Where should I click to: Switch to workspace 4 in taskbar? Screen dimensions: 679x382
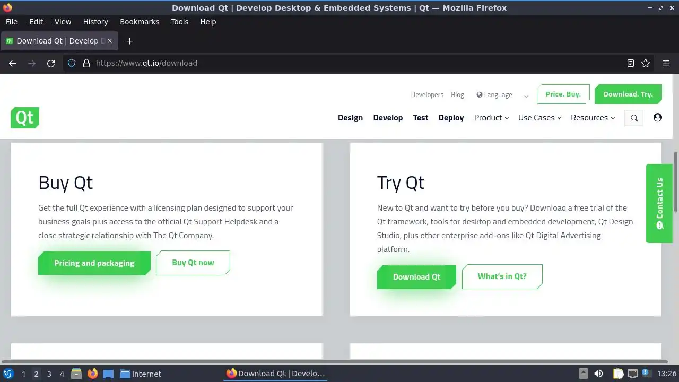click(x=62, y=374)
